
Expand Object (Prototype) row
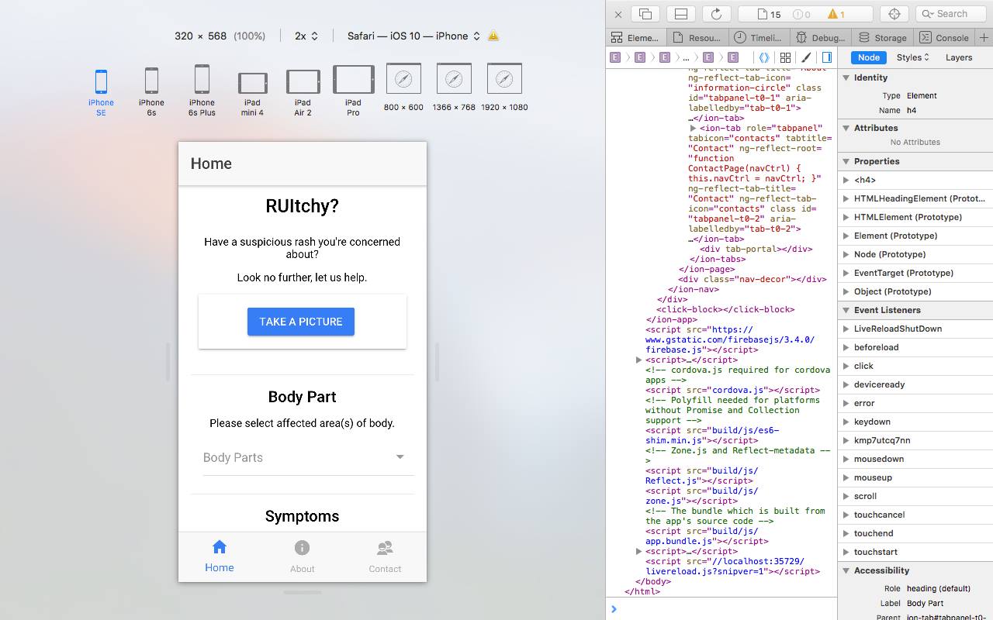click(846, 291)
